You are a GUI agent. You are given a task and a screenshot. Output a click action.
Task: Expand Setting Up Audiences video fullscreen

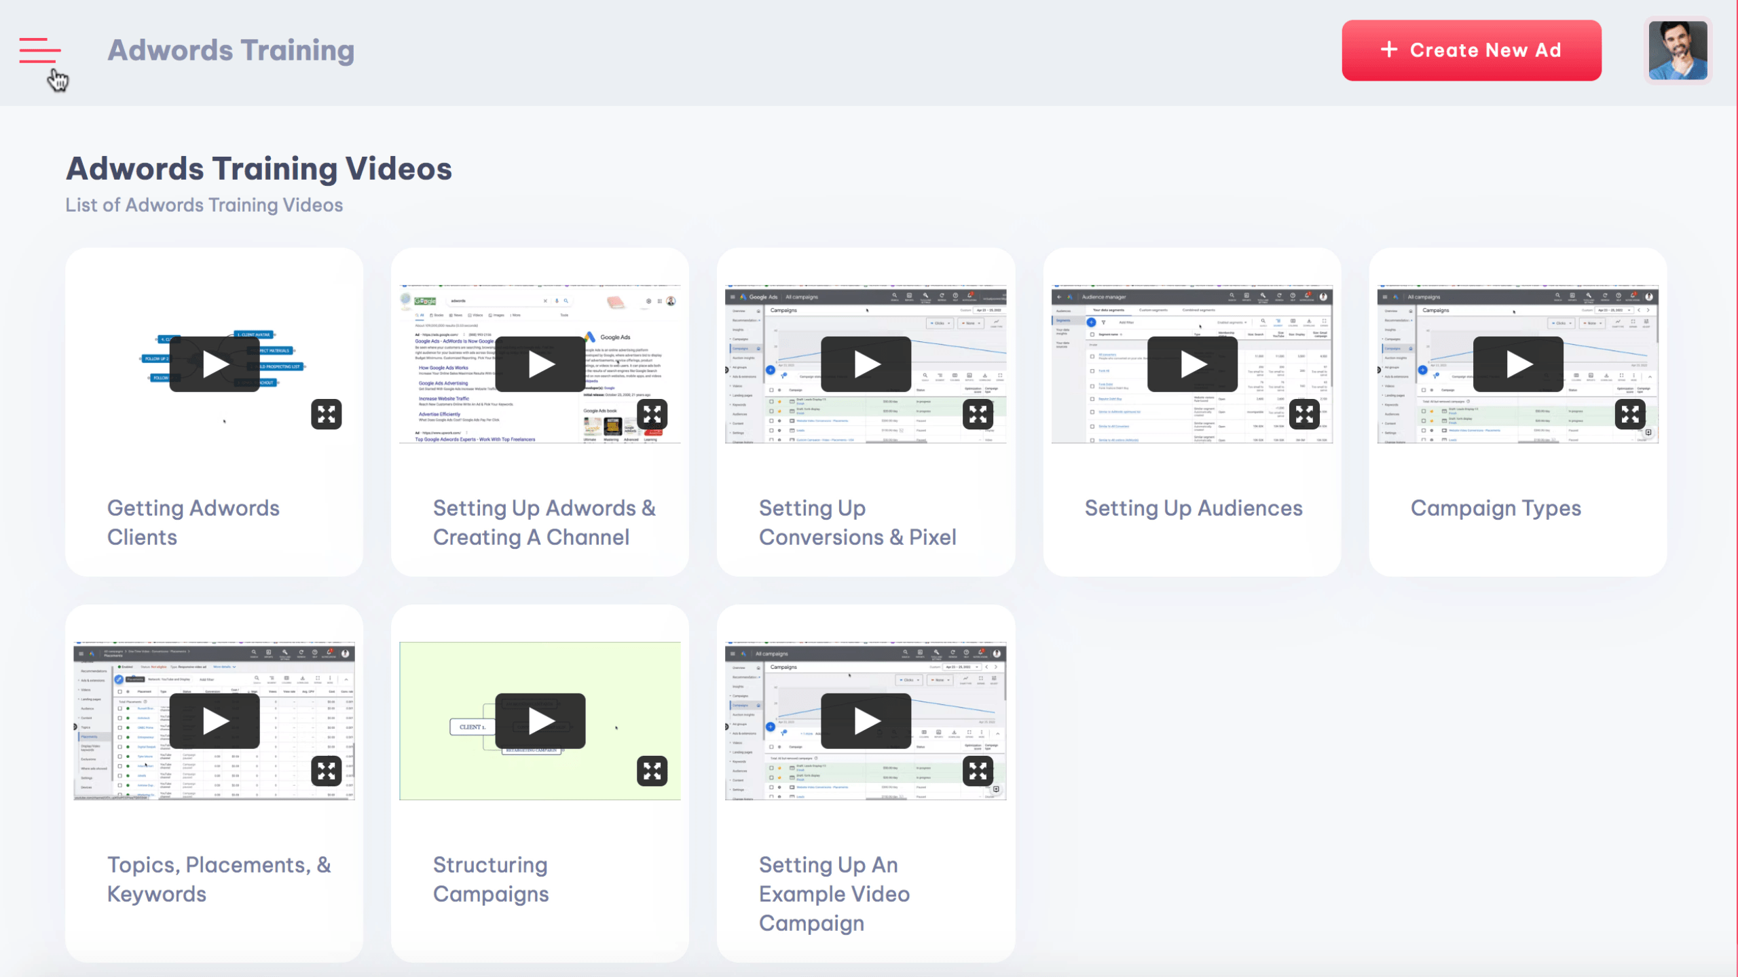(x=1304, y=414)
